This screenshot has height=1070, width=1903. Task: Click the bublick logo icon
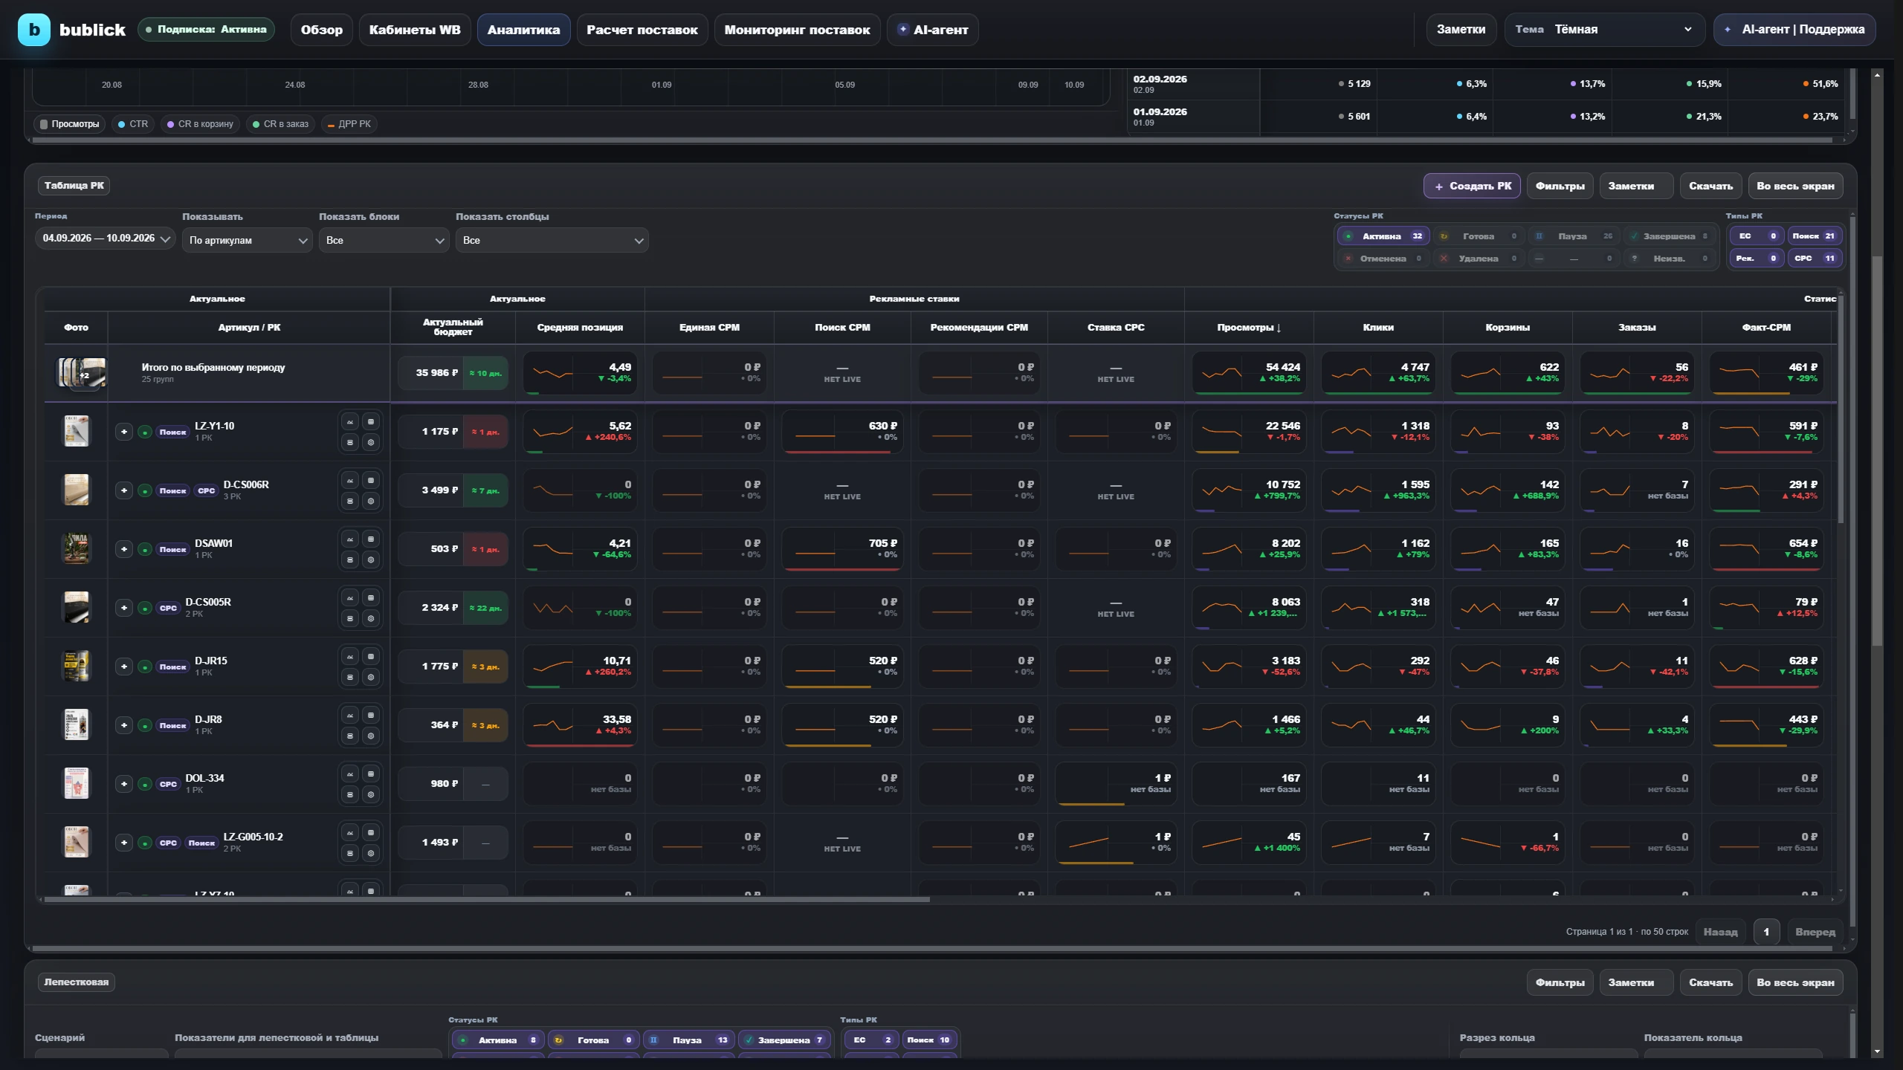(33, 30)
